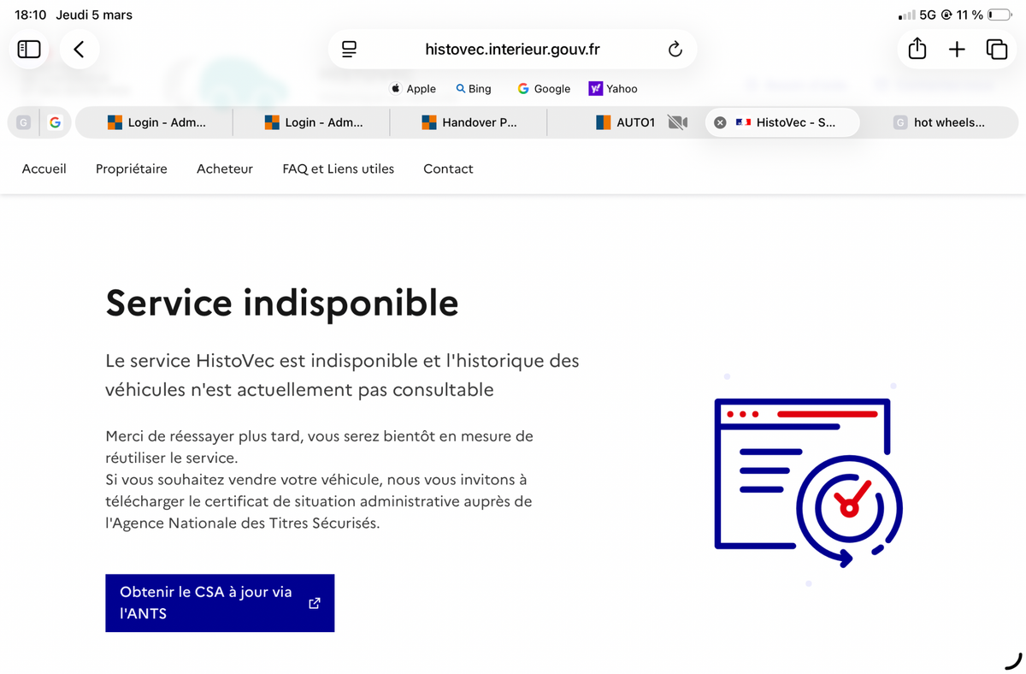
Task: Show the tab overview icon
Action: point(997,50)
